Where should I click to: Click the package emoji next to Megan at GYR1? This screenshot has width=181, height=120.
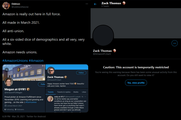point(28,89)
